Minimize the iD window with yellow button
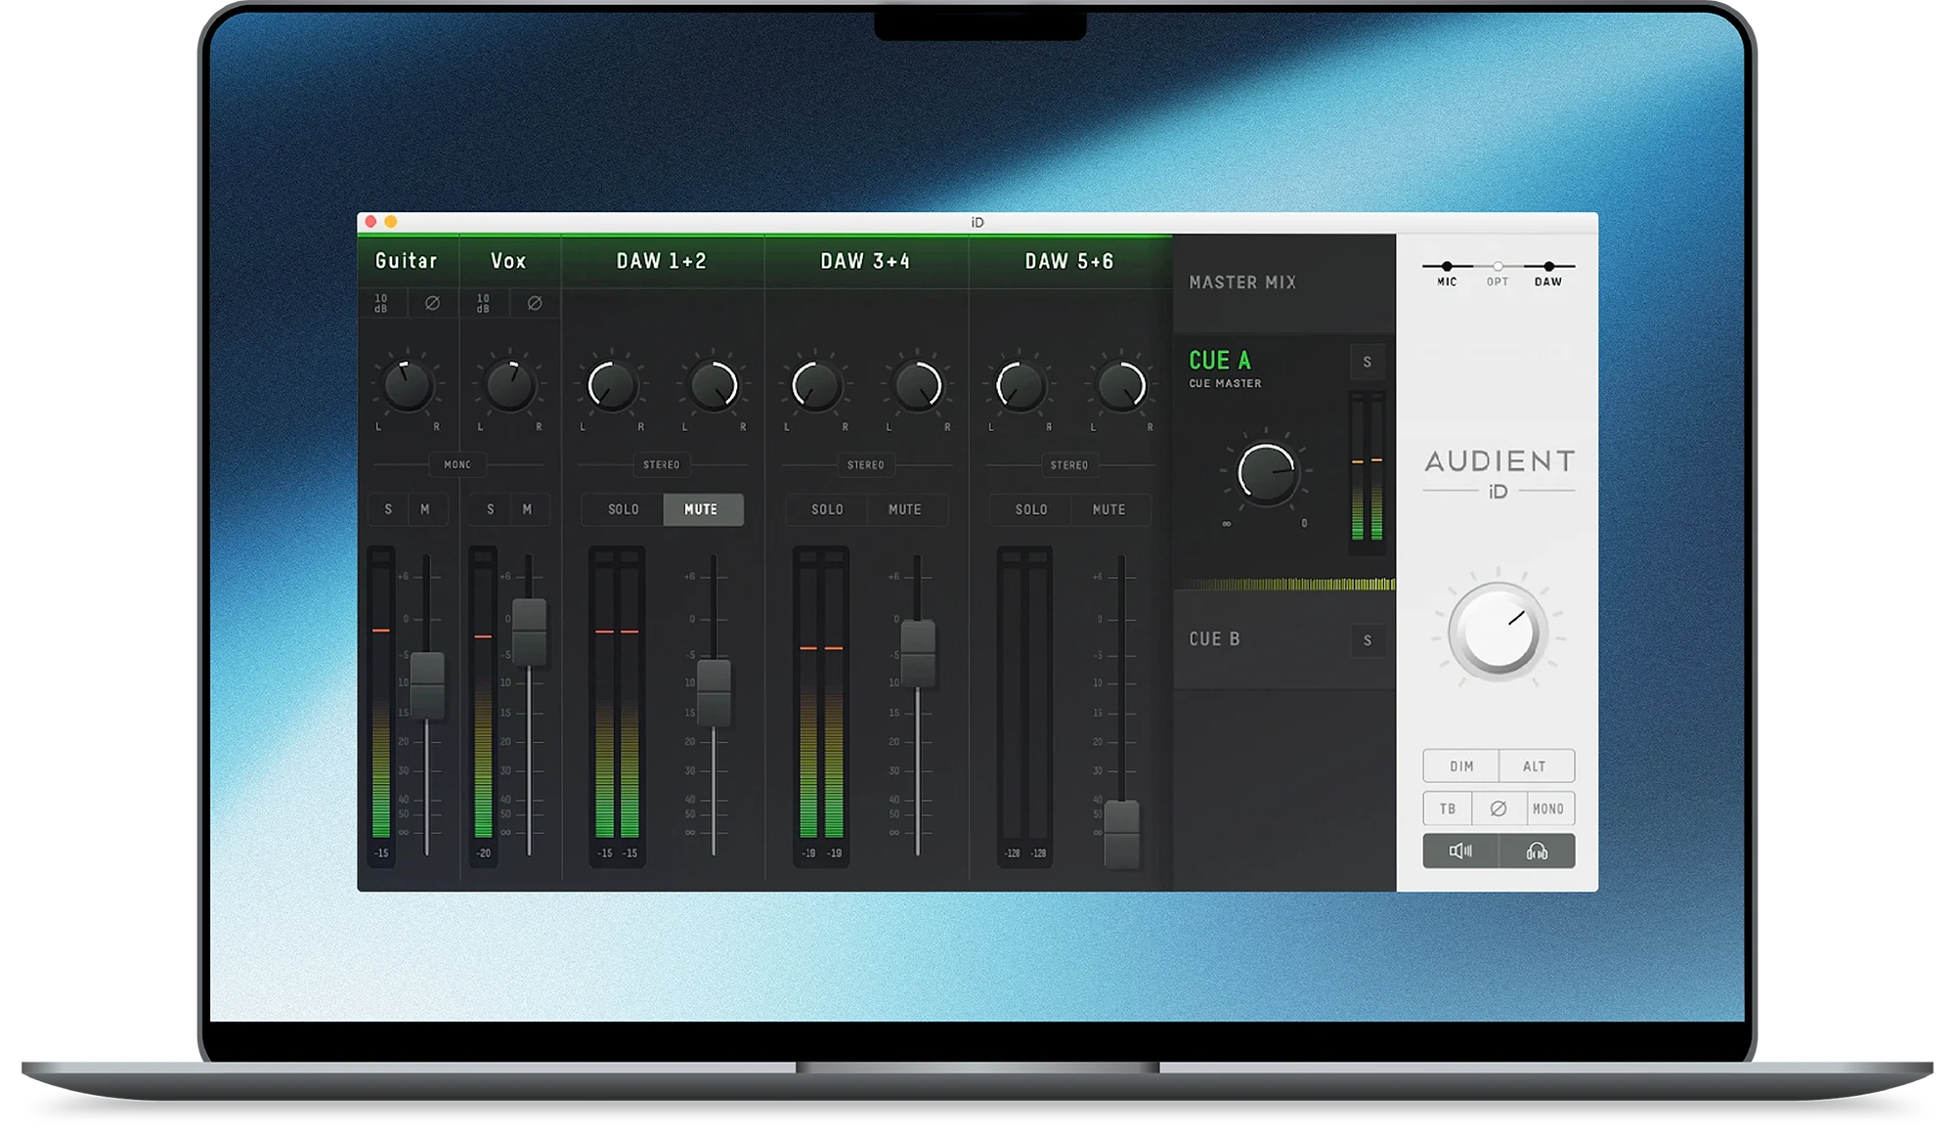This screenshot has width=1955, height=1134. point(390,222)
